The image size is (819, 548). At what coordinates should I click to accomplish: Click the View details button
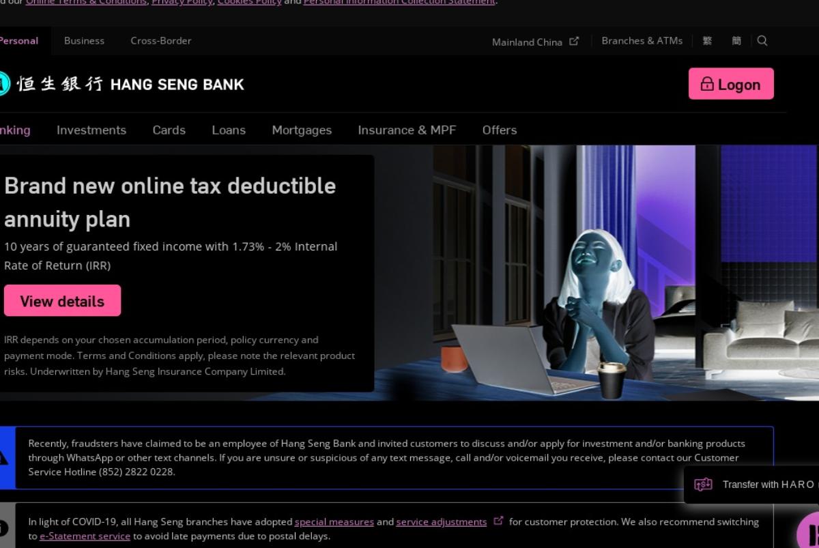(62, 301)
